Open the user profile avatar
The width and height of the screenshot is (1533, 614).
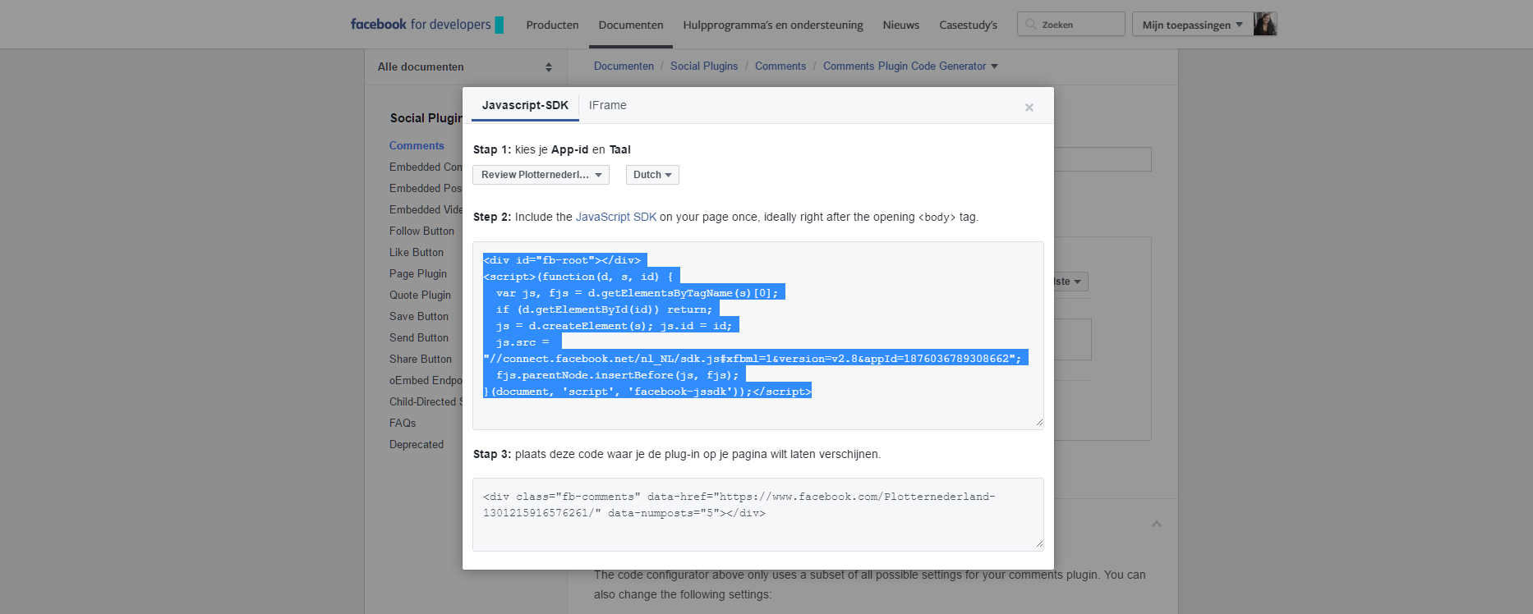(1265, 24)
